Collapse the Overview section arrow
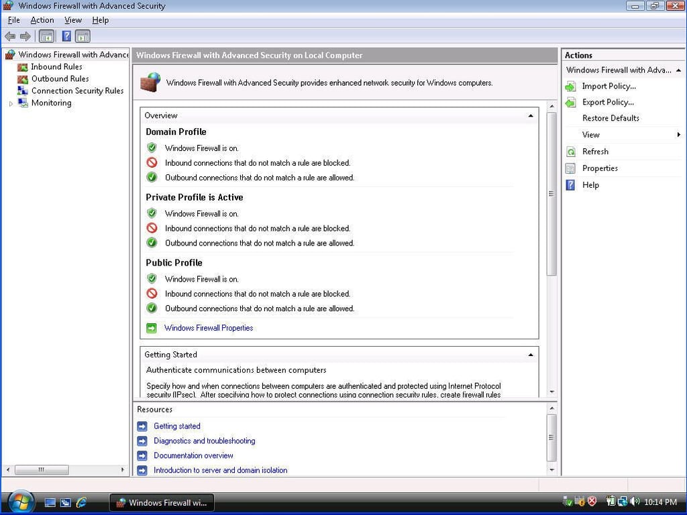The width and height of the screenshot is (687, 515). [x=531, y=115]
